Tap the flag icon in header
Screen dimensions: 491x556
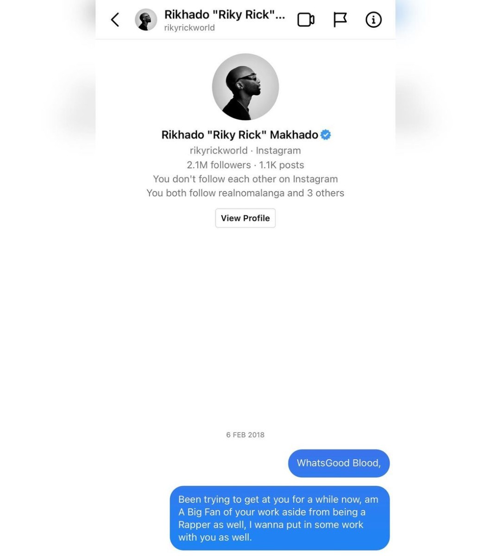(x=340, y=20)
